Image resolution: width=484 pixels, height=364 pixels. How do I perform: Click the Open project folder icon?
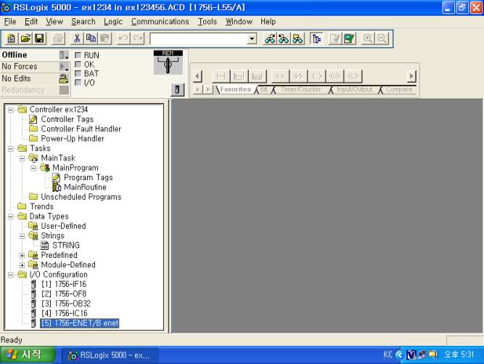(25, 37)
